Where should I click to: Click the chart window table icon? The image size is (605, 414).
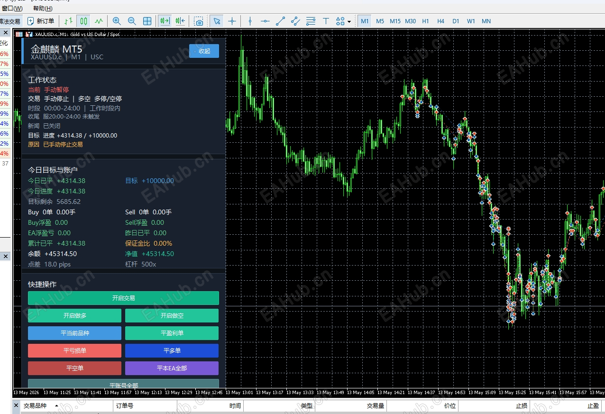(x=19, y=34)
